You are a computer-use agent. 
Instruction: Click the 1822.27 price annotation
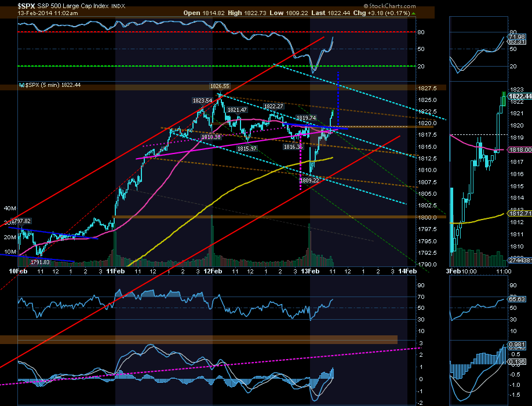coord(274,107)
